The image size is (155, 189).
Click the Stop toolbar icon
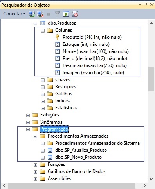(49, 14)
